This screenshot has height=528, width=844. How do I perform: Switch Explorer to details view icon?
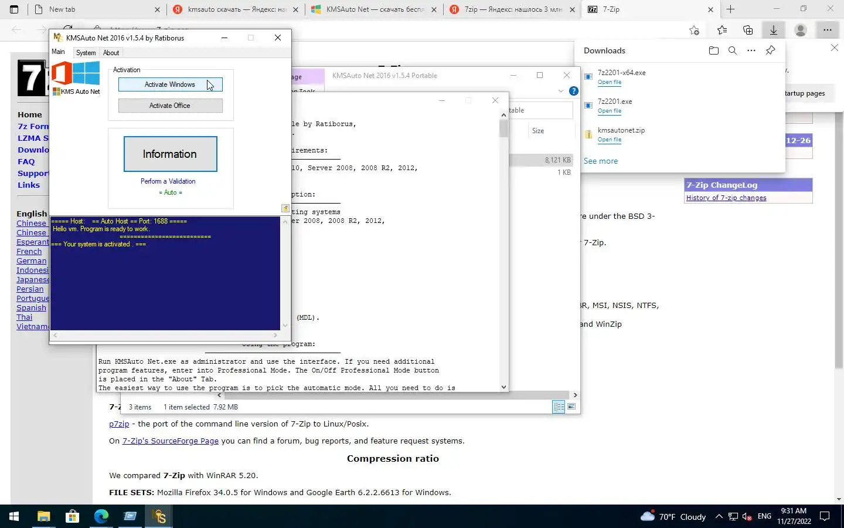click(x=559, y=407)
